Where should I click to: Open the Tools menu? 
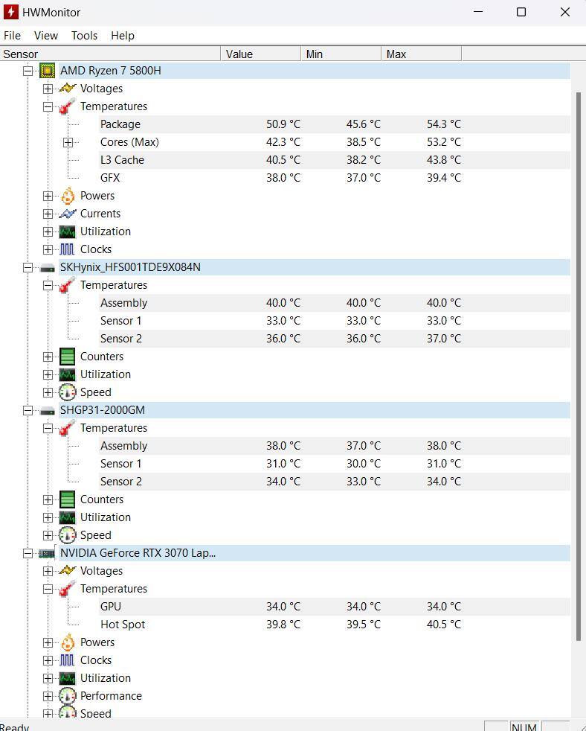click(x=84, y=36)
